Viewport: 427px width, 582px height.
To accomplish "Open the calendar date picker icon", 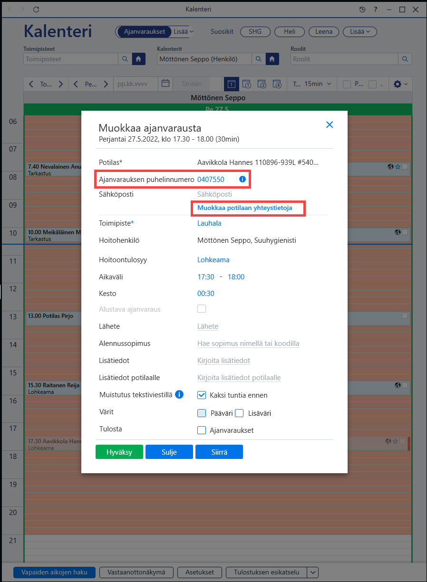I will [x=165, y=84].
